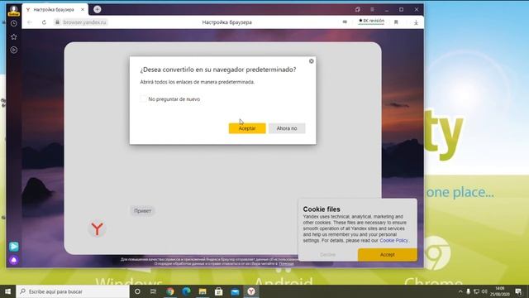Image resolution: width=529 pixels, height=298 pixels.
Task: Open Windows Start menu
Action: pos(7,291)
